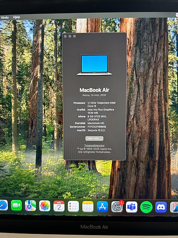Minimize the About This Mac window
The height and width of the screenshot is (238, 178).
(70, 36)
